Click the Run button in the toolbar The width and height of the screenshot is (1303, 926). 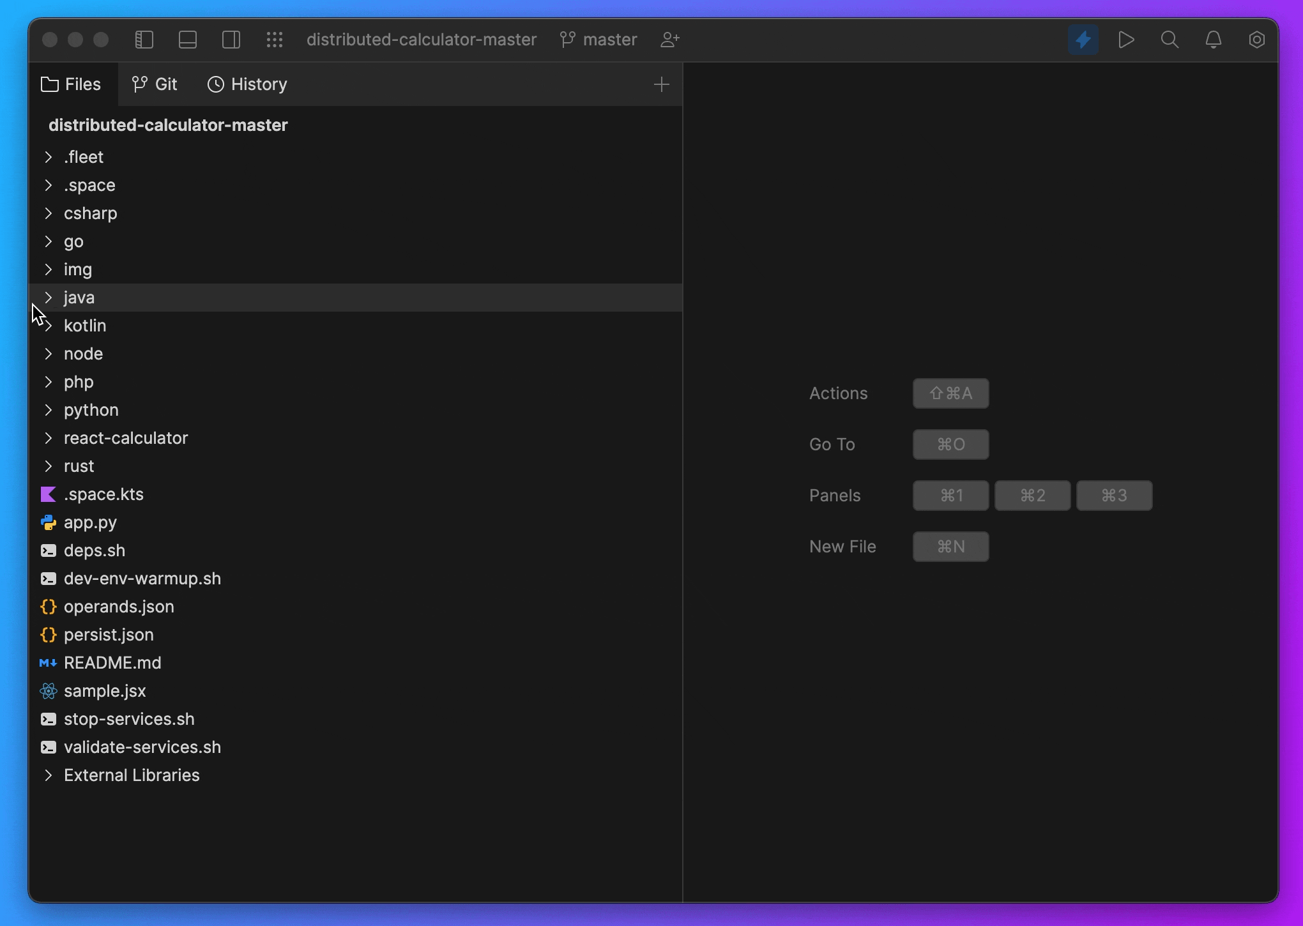point(1125,40)
